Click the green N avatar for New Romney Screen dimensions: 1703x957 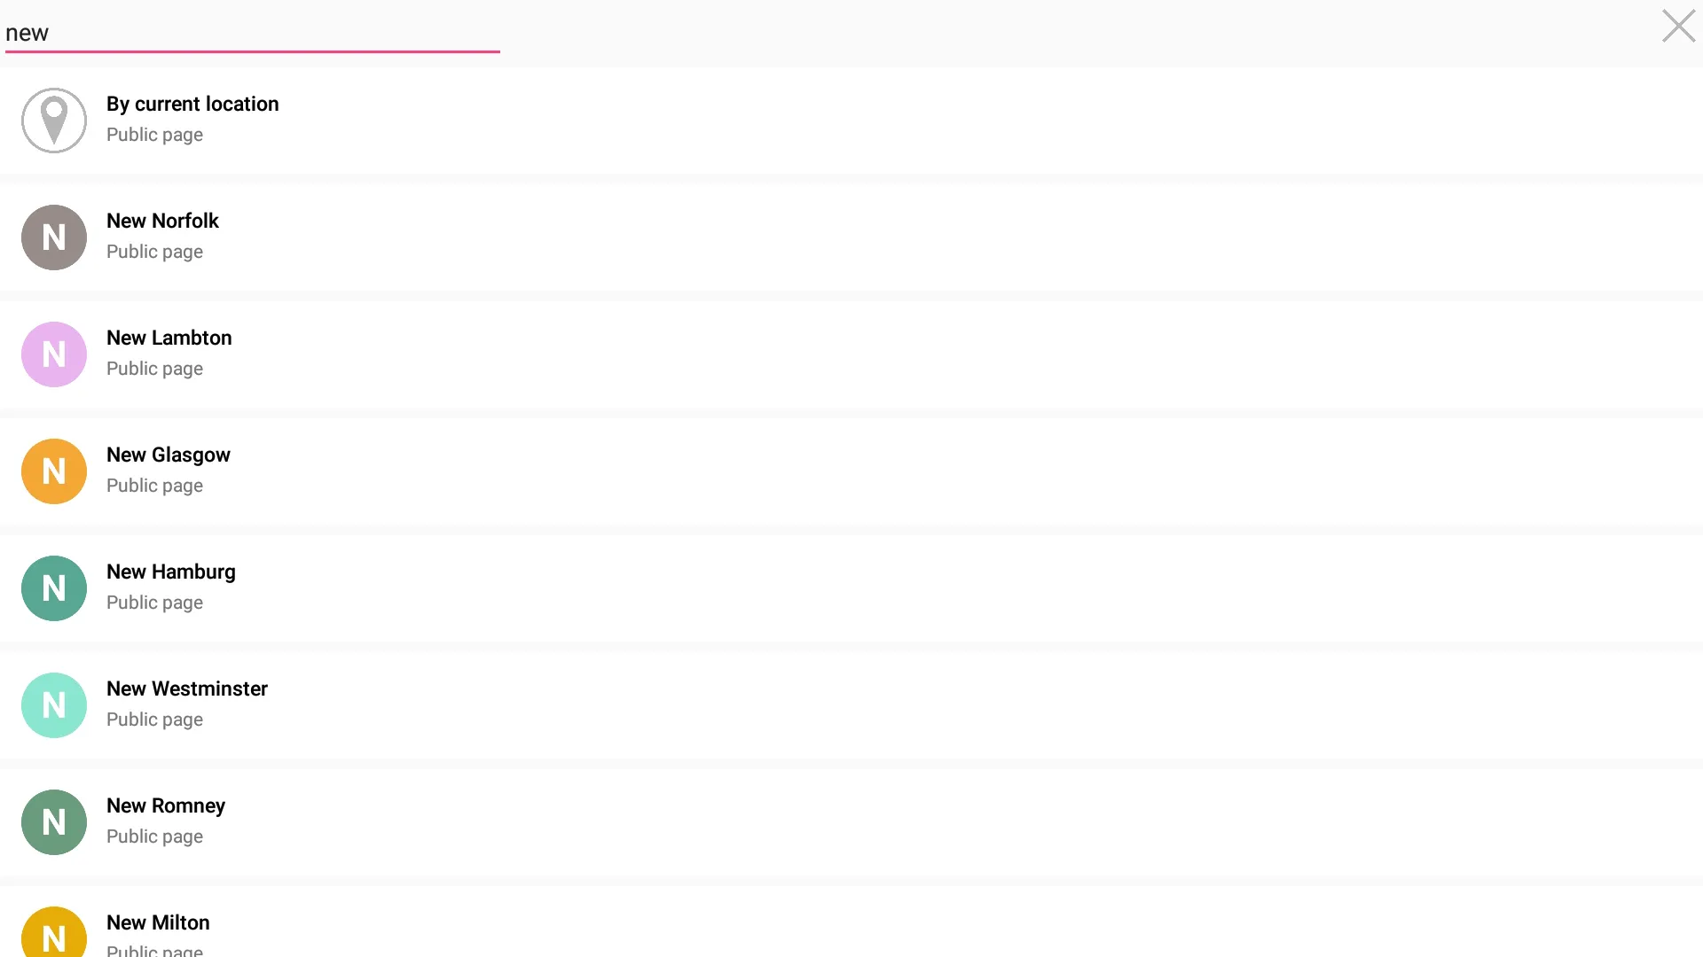[54, 822]
